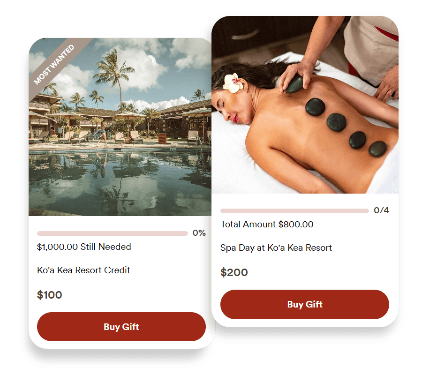Click the walking person by the pool
Screen dimensions: 422x375
click(x=101, y=134)
